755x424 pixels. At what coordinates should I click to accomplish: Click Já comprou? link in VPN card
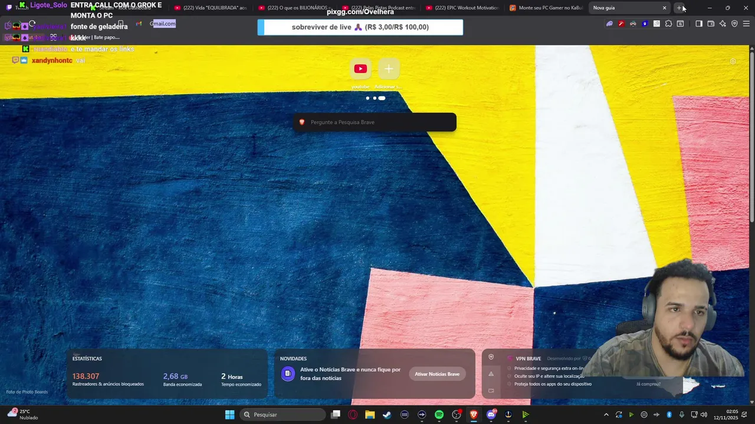click(x=648, y=384)
